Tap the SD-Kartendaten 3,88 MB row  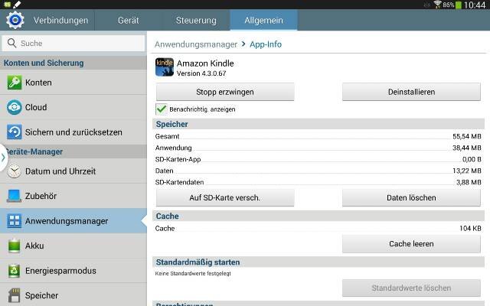pyautogui.click(x=318, y=182)
